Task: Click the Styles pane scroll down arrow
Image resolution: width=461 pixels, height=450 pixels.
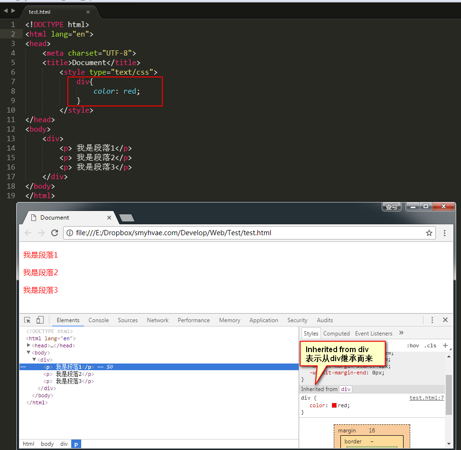Action: click(x=449, y=444)
